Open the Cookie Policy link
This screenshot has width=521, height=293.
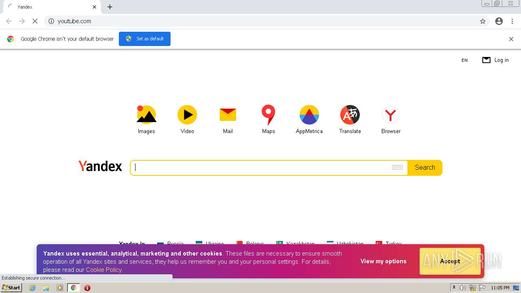[x=104, y=270]
